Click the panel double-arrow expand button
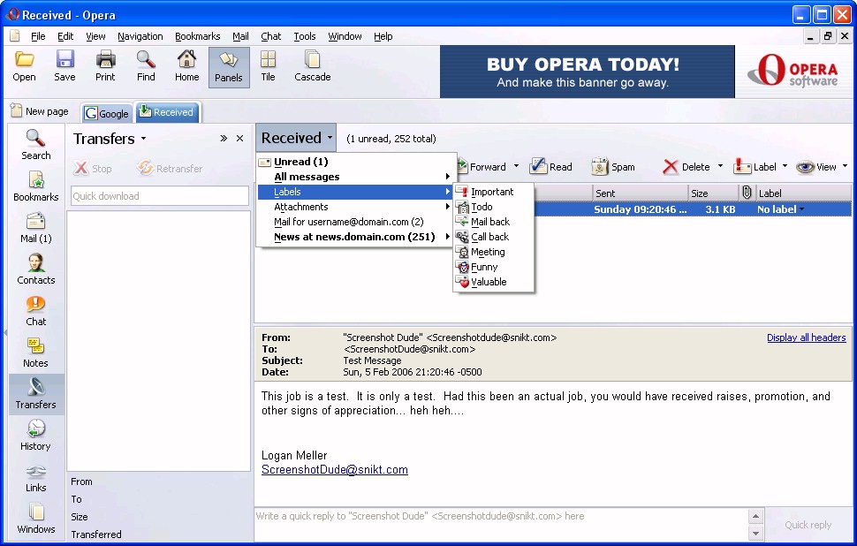Image resolution: width=857 pixels, height=546 pixels. pyautogui.click(x=224, y=139)
